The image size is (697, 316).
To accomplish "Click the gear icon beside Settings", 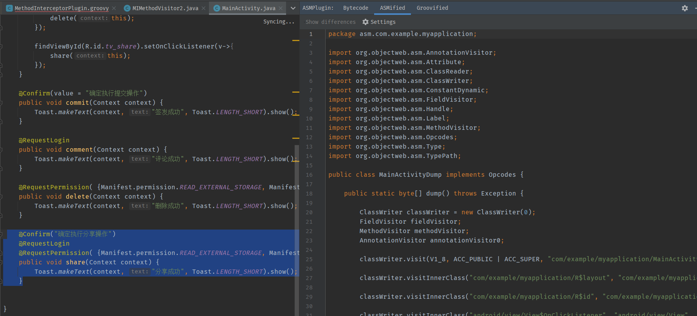I will [x=366, y=22].
